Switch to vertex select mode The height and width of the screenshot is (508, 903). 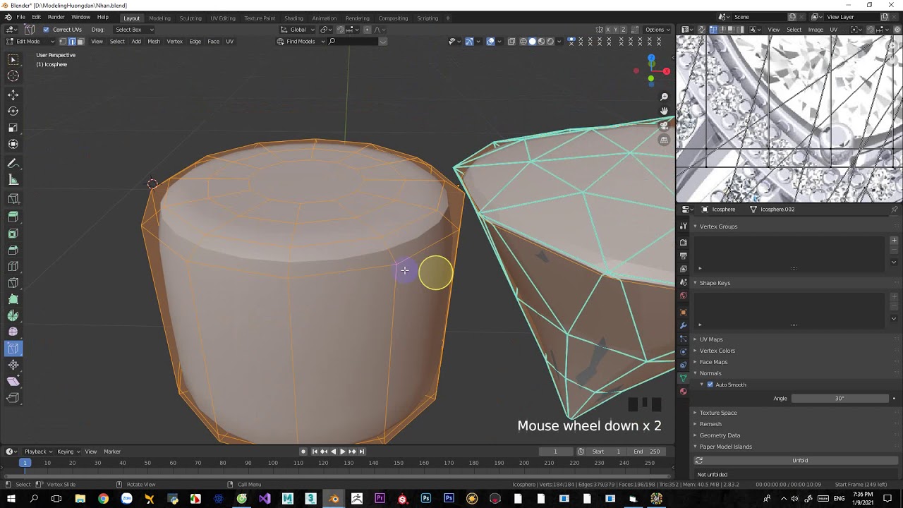[62, 42]
